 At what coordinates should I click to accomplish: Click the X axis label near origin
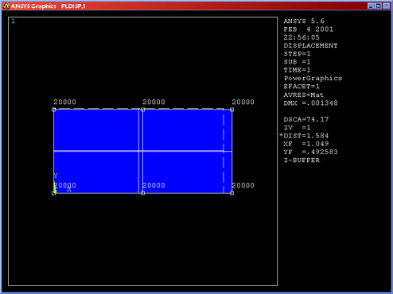(69, 189)
